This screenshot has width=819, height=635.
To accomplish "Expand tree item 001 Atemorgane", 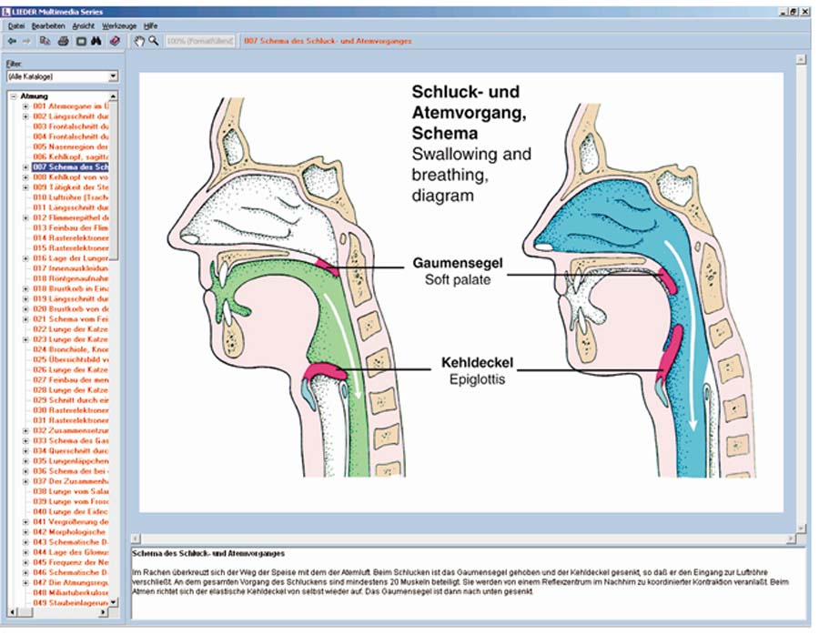I will (25, 106).
